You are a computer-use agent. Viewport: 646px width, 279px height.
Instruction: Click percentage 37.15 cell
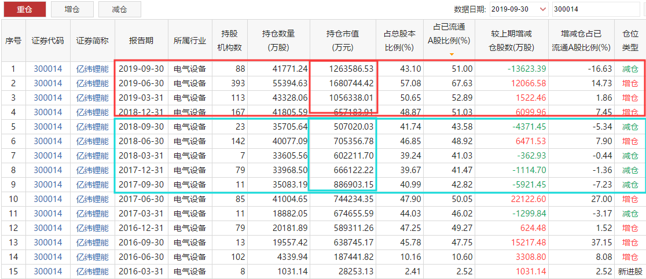coord(581,243)
